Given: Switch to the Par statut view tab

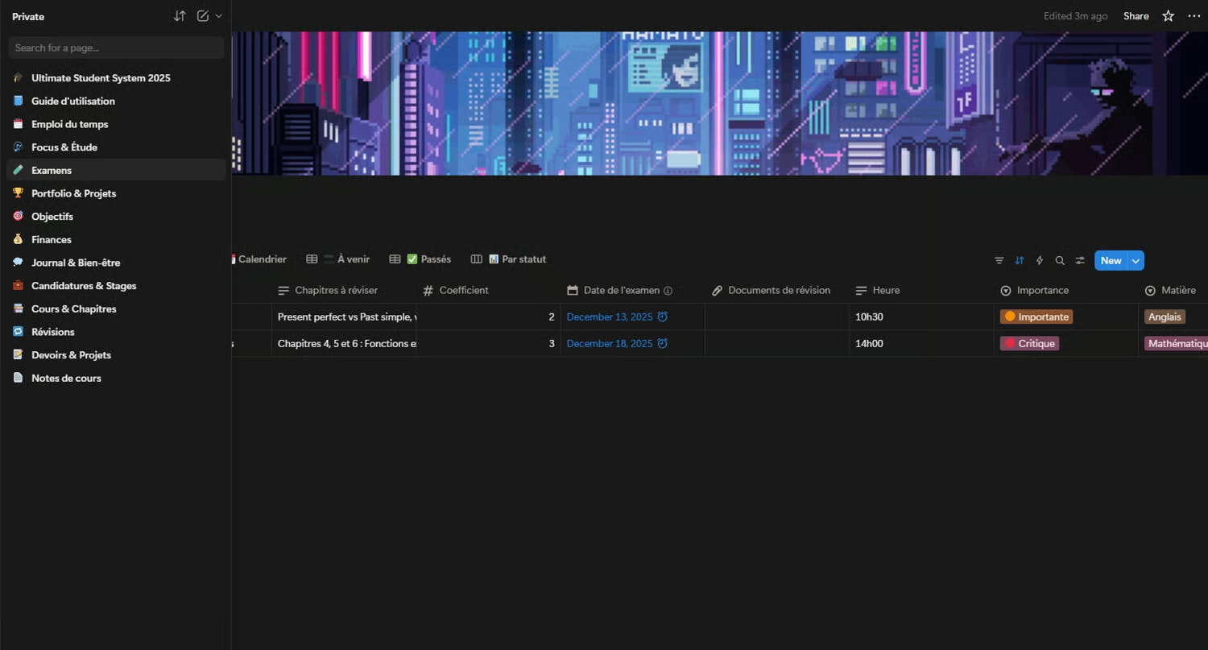Looking at the screenshot, I should pyautogui.click(x=509, y=259).
